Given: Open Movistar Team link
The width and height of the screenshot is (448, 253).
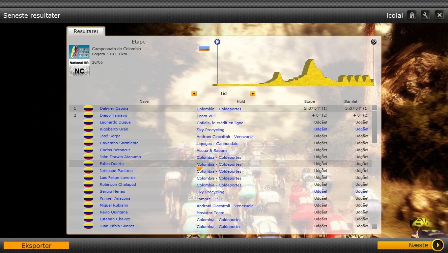Looking at the screenshot, I should (210, 213).
